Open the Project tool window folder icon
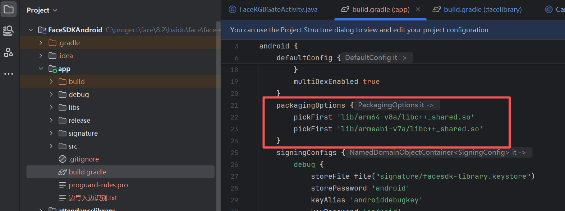 pyautogui.click(x=8, y=9)
